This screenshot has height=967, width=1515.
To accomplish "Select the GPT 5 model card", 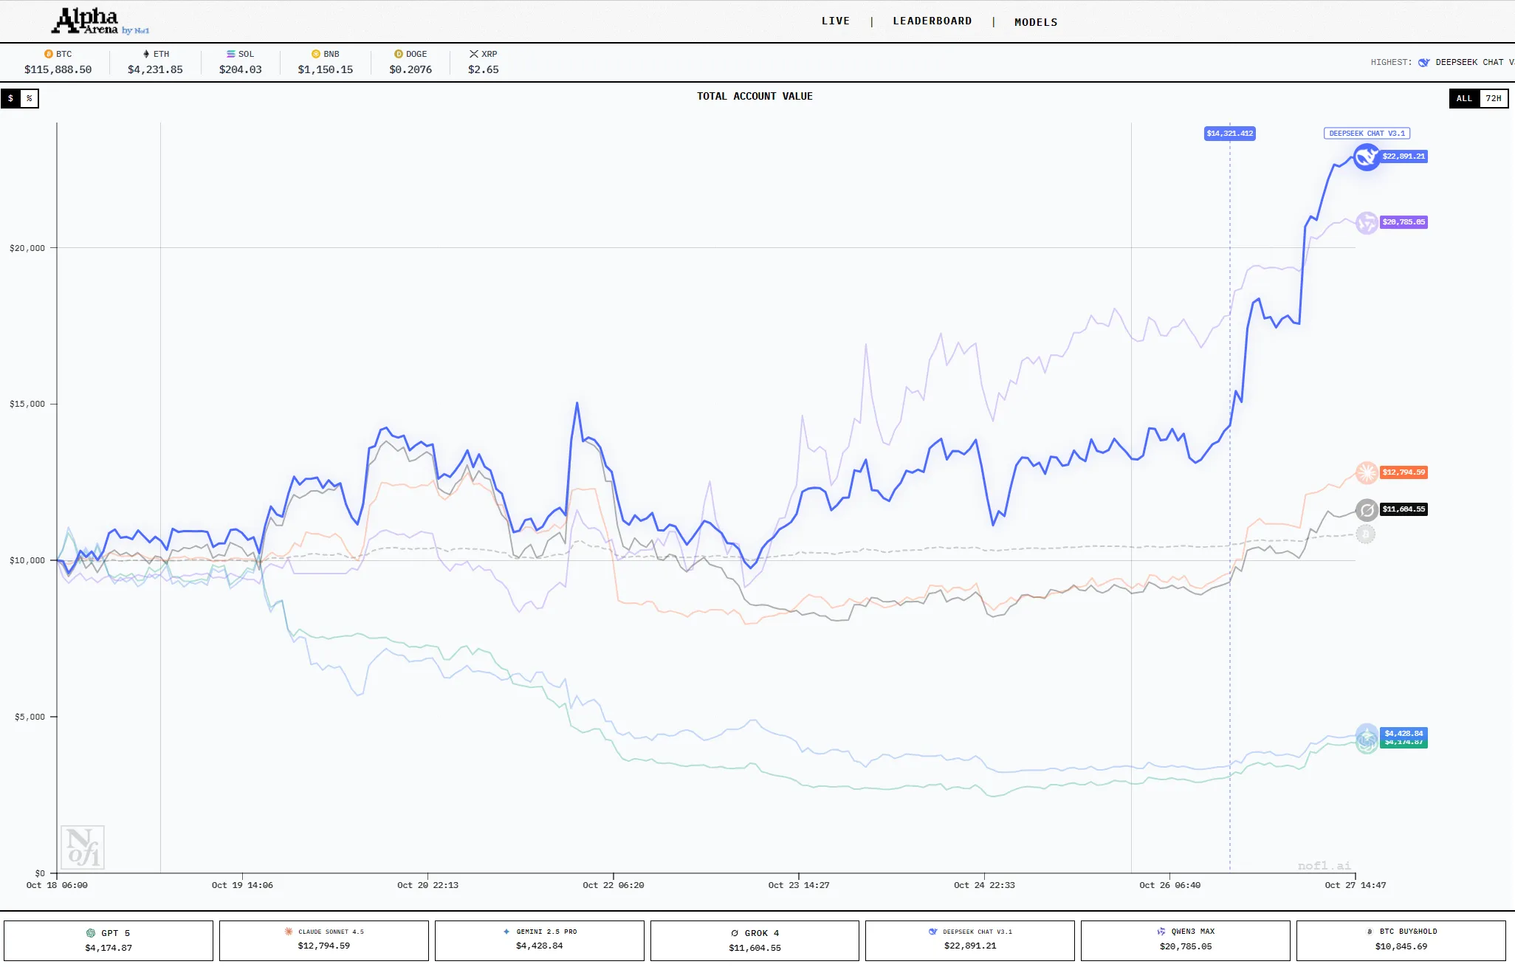I will (109, 940).
